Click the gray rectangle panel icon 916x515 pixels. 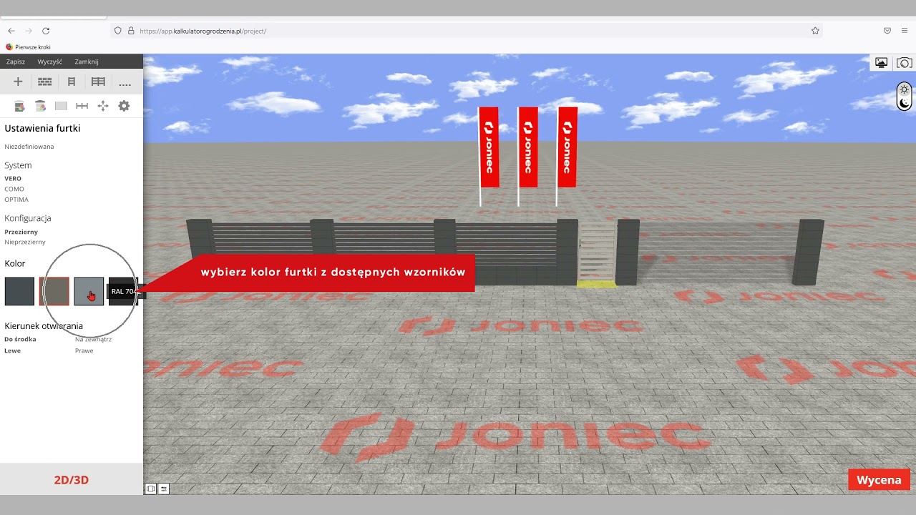[x=61, y=106]
